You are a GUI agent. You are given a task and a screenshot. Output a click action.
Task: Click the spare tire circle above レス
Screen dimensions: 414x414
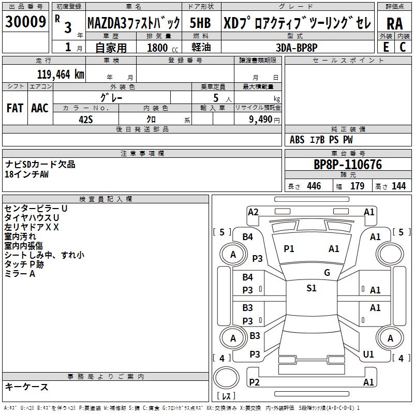tap(226, 378)
